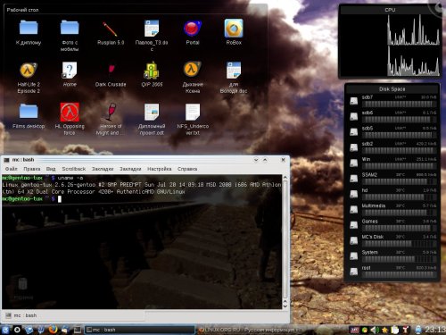Click the lower CPU load graph
The image size is (446, 335).
(414, 61)
